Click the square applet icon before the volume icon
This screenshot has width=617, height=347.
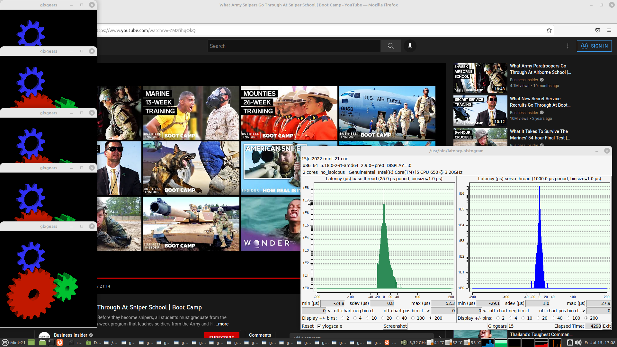pyautogui.click(x=570, y=343)
